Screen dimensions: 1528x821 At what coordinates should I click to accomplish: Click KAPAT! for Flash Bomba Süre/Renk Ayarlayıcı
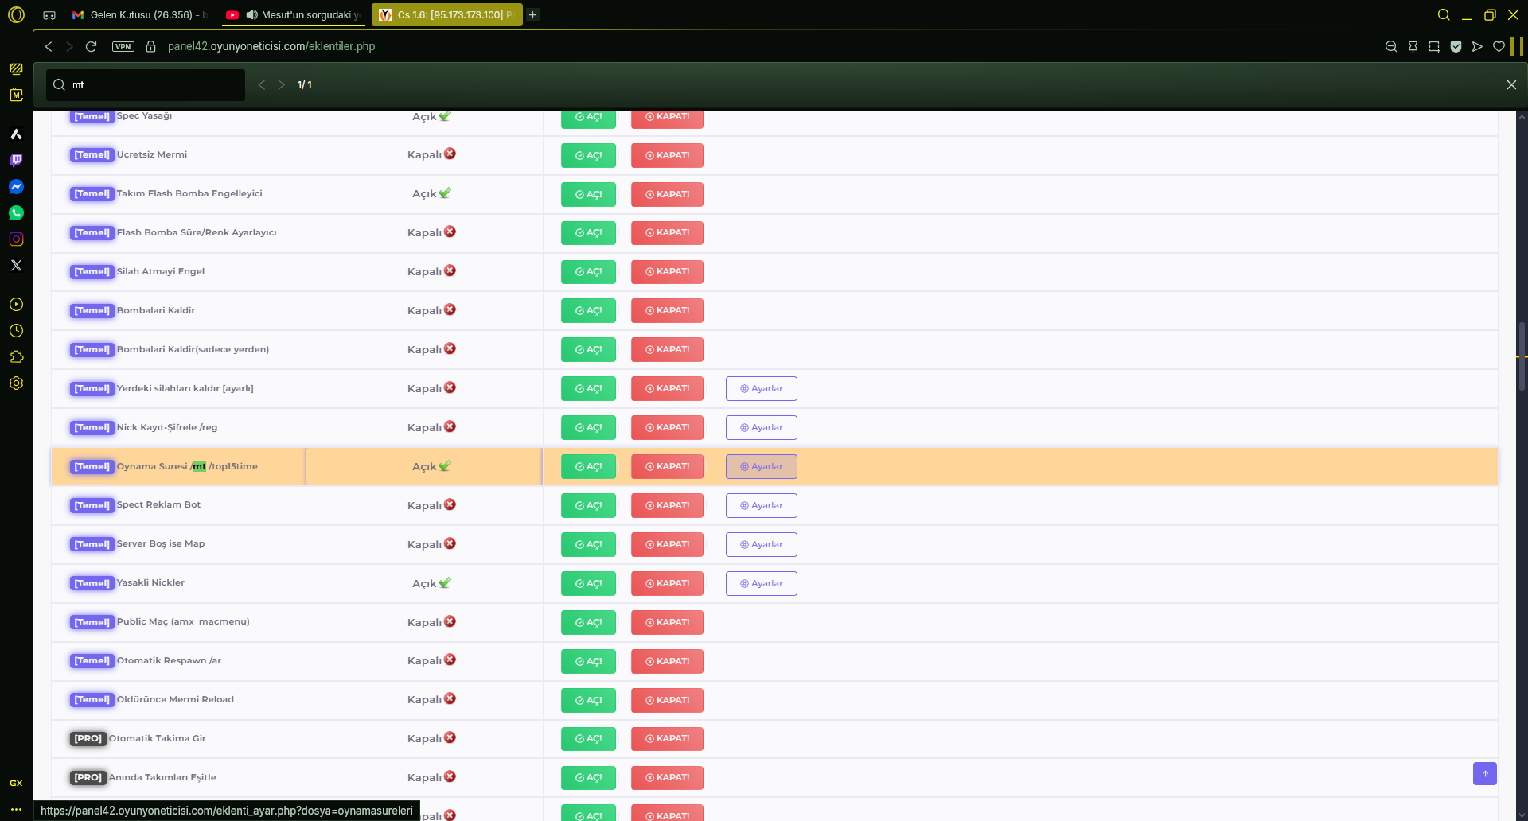pos(667,233)
